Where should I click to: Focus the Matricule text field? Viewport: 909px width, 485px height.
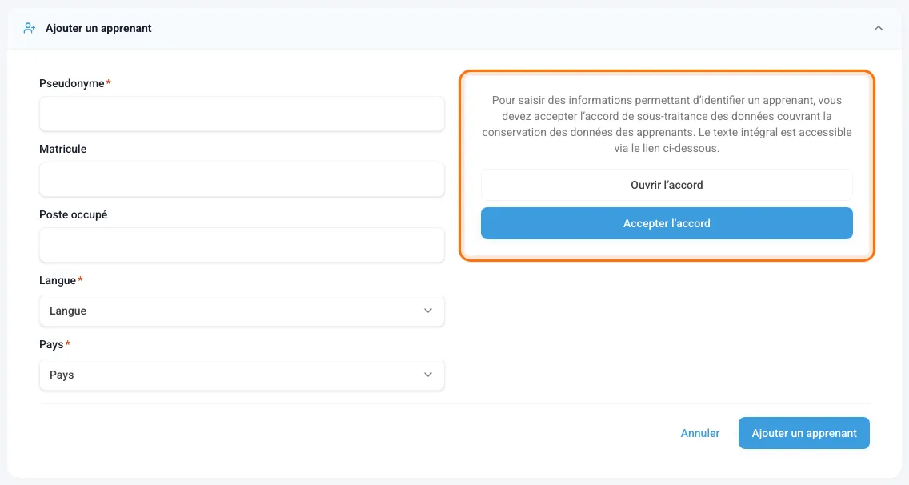click(x=242, y=179)
